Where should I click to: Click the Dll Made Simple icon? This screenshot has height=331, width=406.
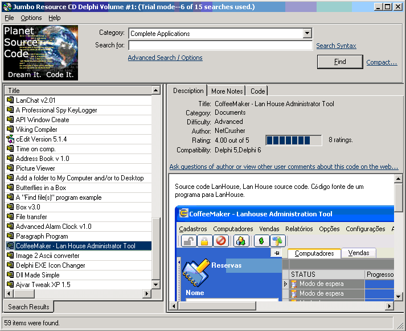[x=10, y=275]
